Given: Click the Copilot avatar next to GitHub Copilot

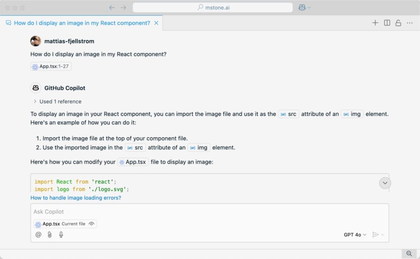Looking at the screenshot, I should (36, 88).
